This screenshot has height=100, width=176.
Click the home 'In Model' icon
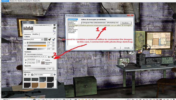click(x=32, y=75)
